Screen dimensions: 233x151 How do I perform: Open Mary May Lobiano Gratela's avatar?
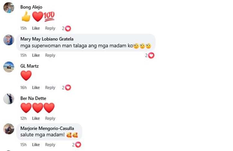(9, 40)
